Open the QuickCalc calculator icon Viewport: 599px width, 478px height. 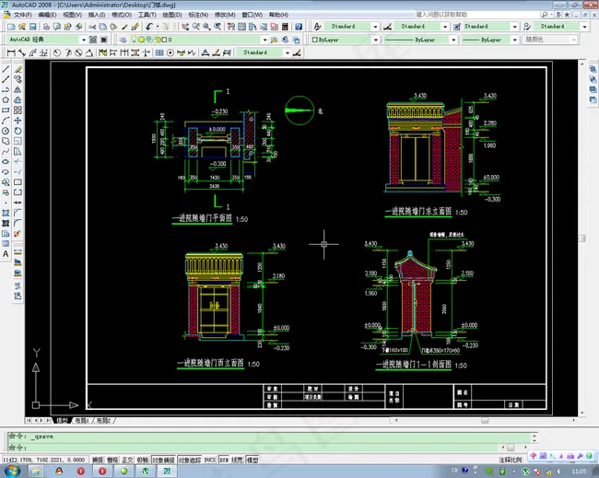click(285, 27)
